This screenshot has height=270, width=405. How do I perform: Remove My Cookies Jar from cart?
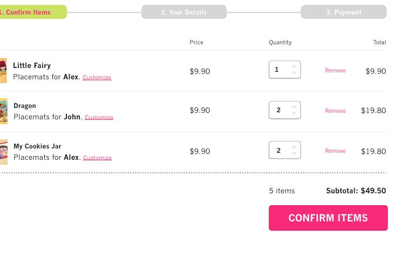click(x=335, y=151)
